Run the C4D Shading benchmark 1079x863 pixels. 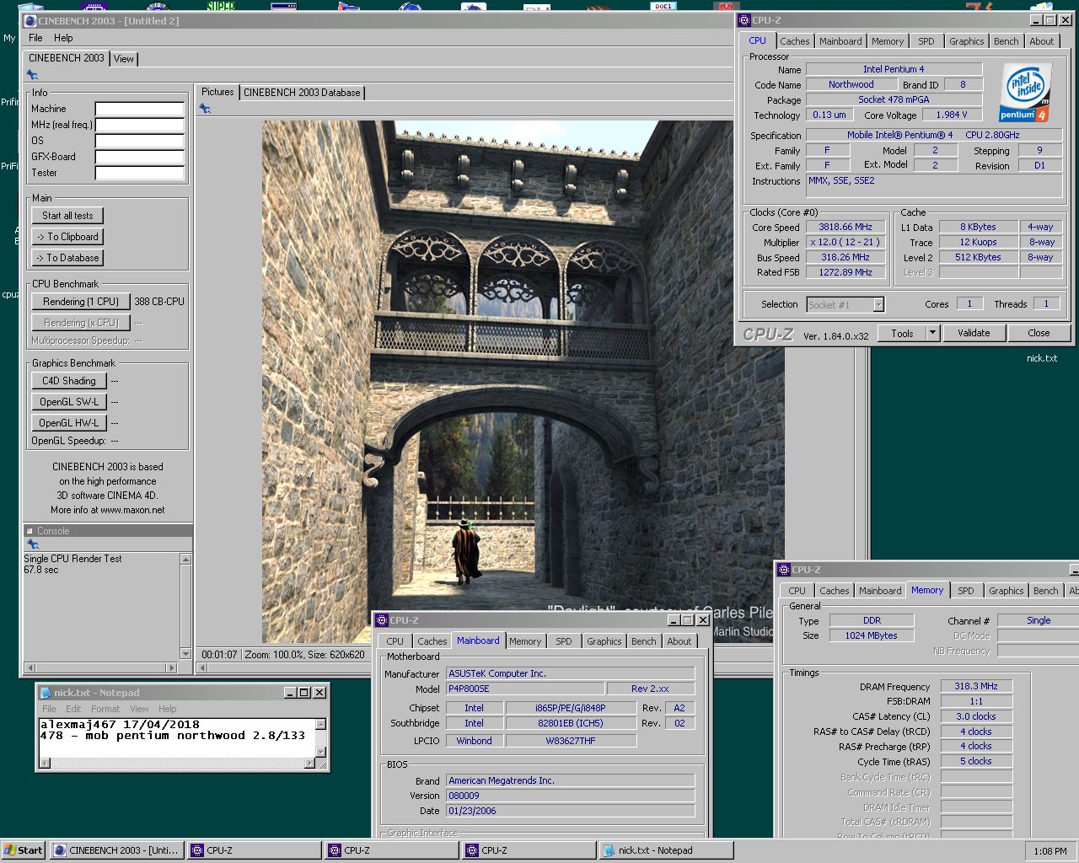[69, 381]
